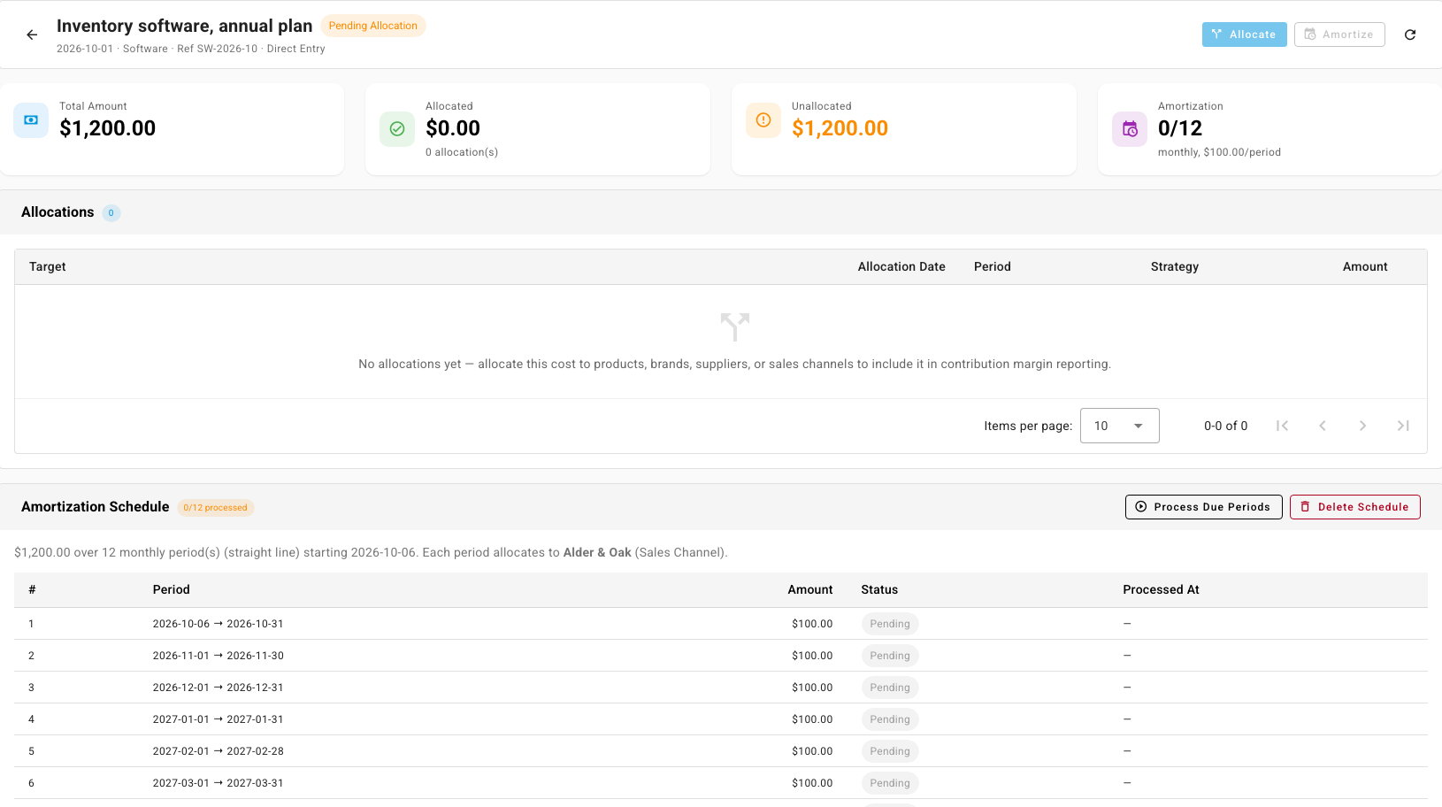Click the Amortize button
This screenshot has height=807, width=1442.
coord(1339,35)
